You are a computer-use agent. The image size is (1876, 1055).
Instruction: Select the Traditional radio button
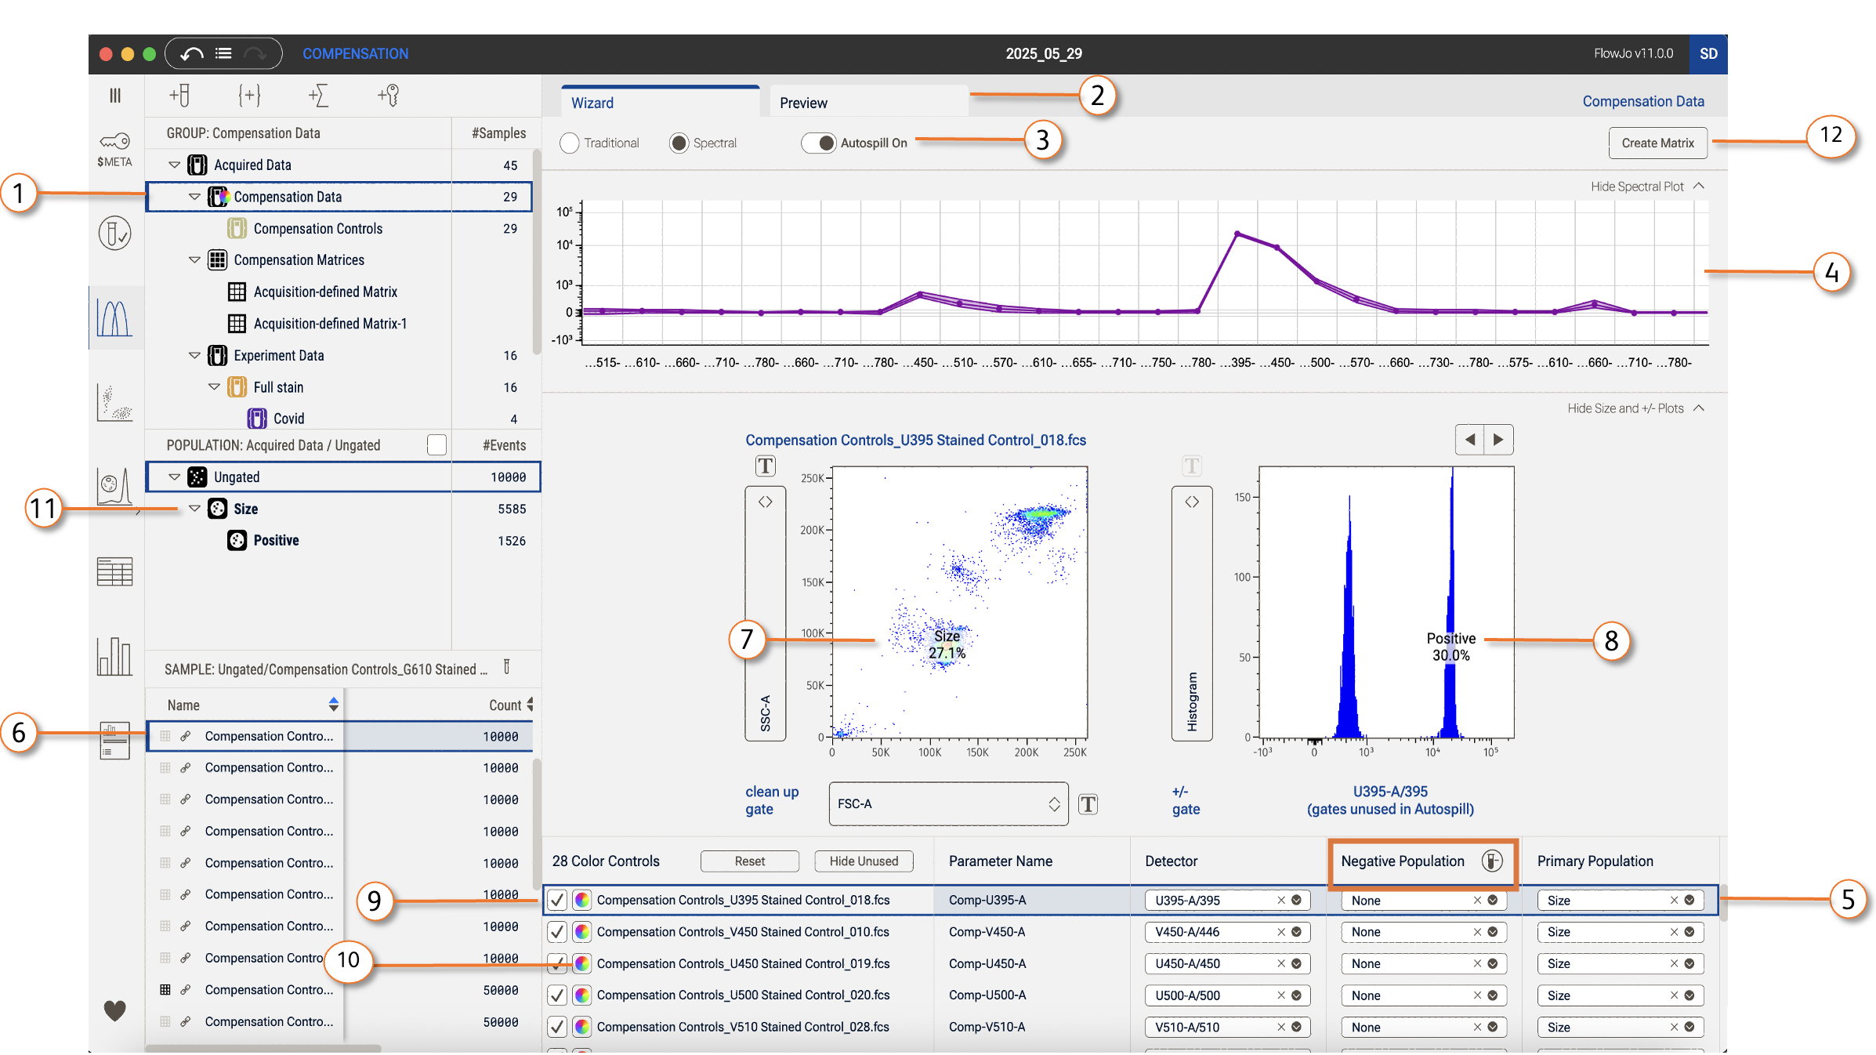point(570,143)
